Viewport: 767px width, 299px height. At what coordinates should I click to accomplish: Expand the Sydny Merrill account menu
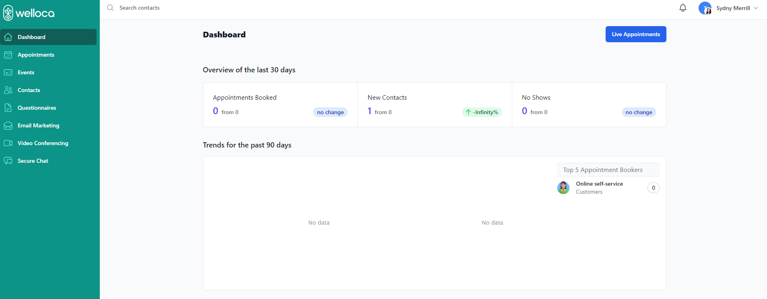(755, 8)
